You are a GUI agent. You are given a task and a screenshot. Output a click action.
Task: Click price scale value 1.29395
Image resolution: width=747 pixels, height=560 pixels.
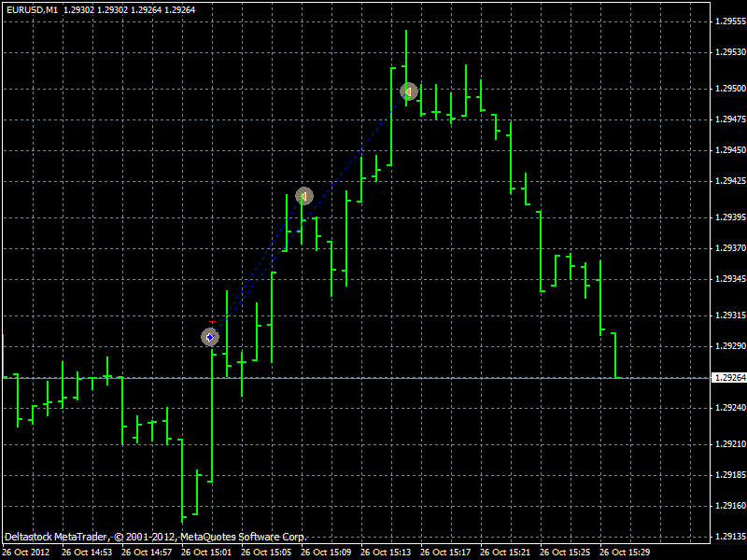click(731, 217)
